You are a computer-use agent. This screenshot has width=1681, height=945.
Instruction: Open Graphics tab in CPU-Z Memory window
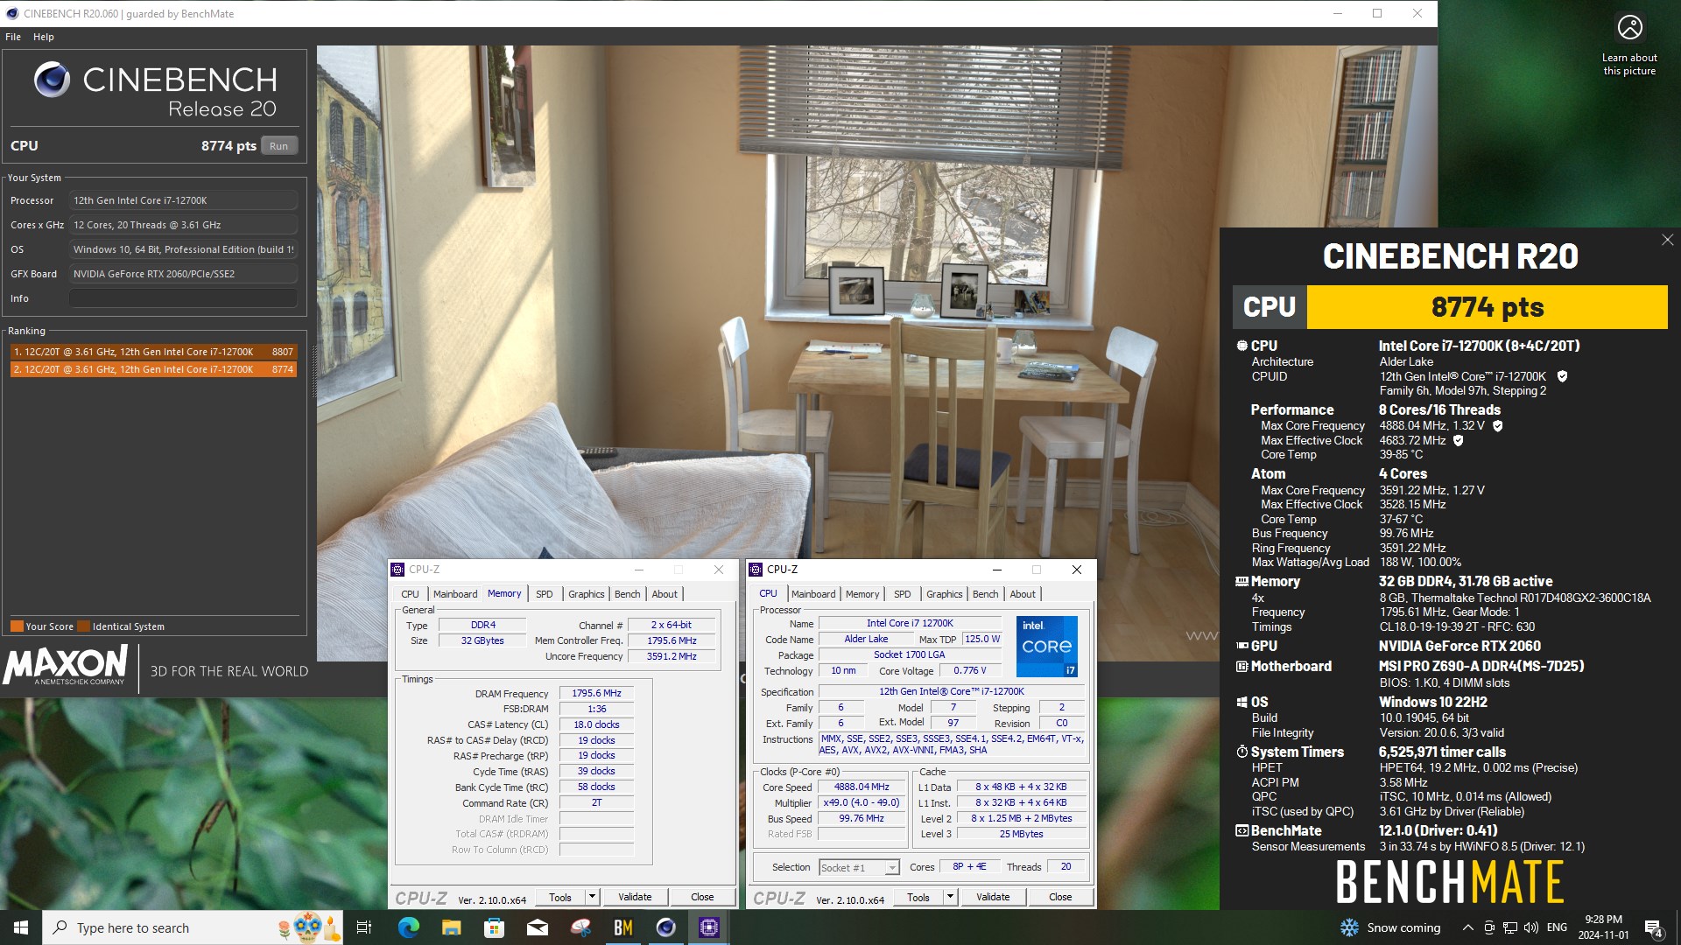(586, 594)
